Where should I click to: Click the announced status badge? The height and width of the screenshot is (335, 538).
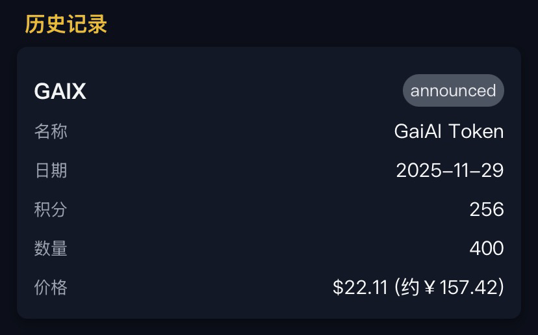(453, 90)
